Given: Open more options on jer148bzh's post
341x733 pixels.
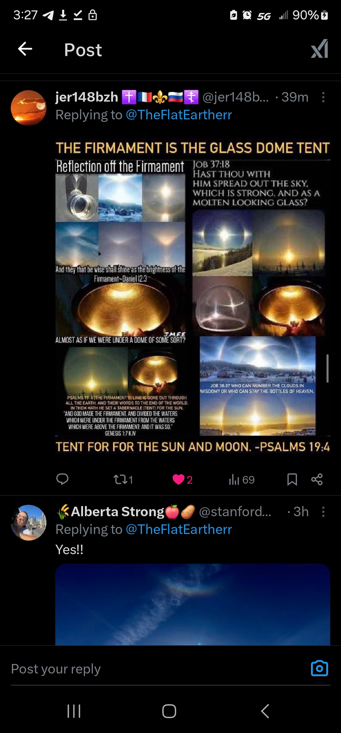Looking at the screenshot, I should click(323, 97).
